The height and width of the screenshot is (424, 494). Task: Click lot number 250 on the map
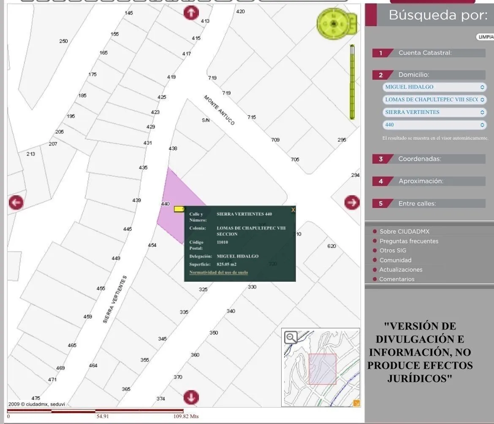coord(63,41)
